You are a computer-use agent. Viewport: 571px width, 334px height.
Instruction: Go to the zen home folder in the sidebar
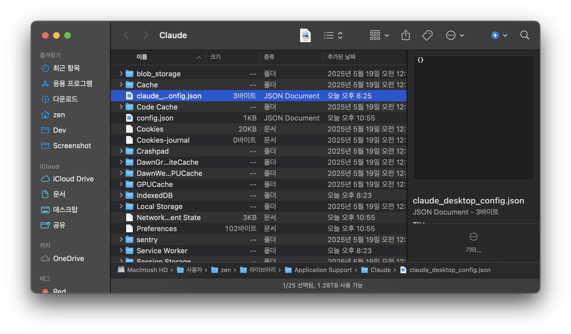click(x=53, y=114)
